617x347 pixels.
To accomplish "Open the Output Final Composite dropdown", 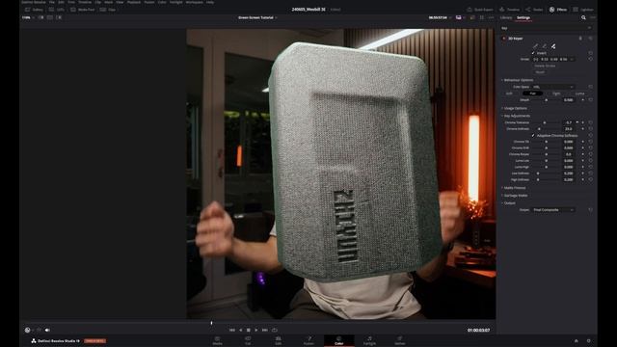I will 552,210.
